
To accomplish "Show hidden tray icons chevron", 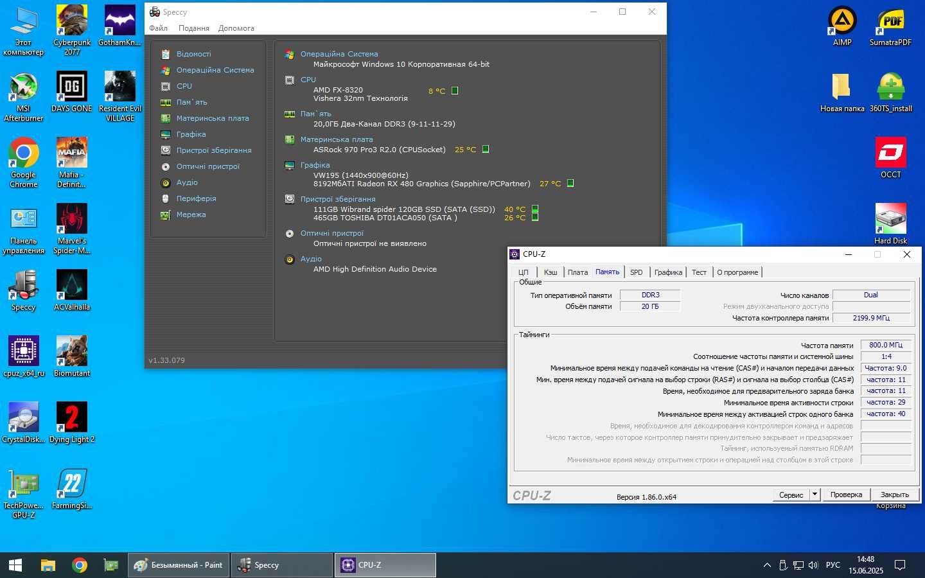I will click(767, 565).
